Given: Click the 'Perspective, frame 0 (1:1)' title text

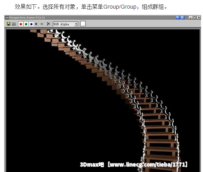Looking at the screenshot, I should tap(27, 18).
